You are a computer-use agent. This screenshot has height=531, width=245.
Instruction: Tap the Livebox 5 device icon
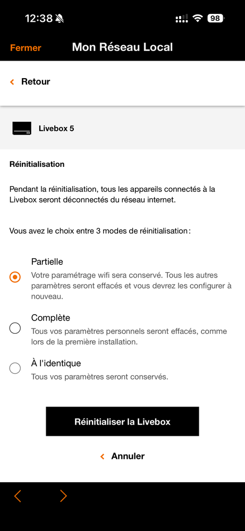tap(22, 128)
